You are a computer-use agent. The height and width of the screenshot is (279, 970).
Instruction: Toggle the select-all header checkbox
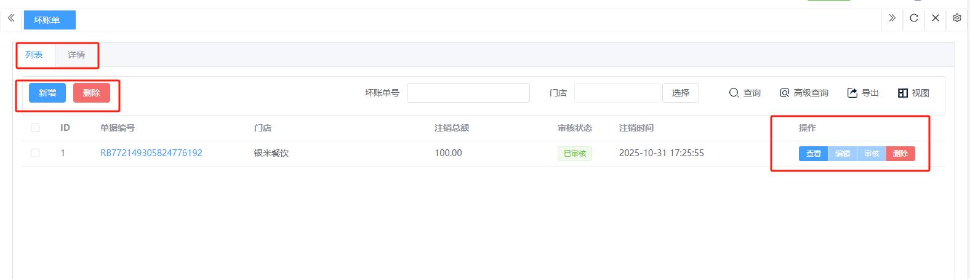[35, 128]
